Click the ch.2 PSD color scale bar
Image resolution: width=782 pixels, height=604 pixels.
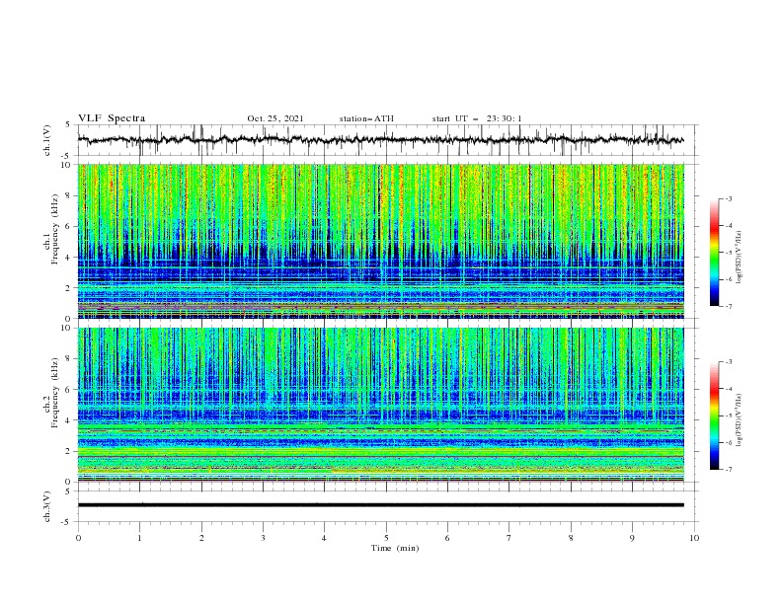[714, 415]
